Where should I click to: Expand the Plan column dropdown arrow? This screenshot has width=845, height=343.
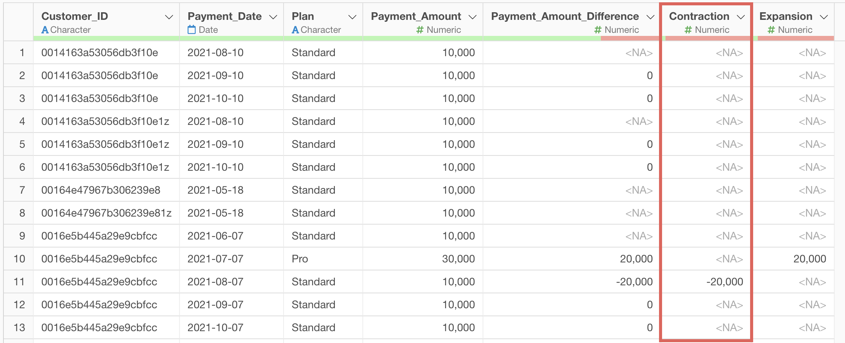point(352,17)
